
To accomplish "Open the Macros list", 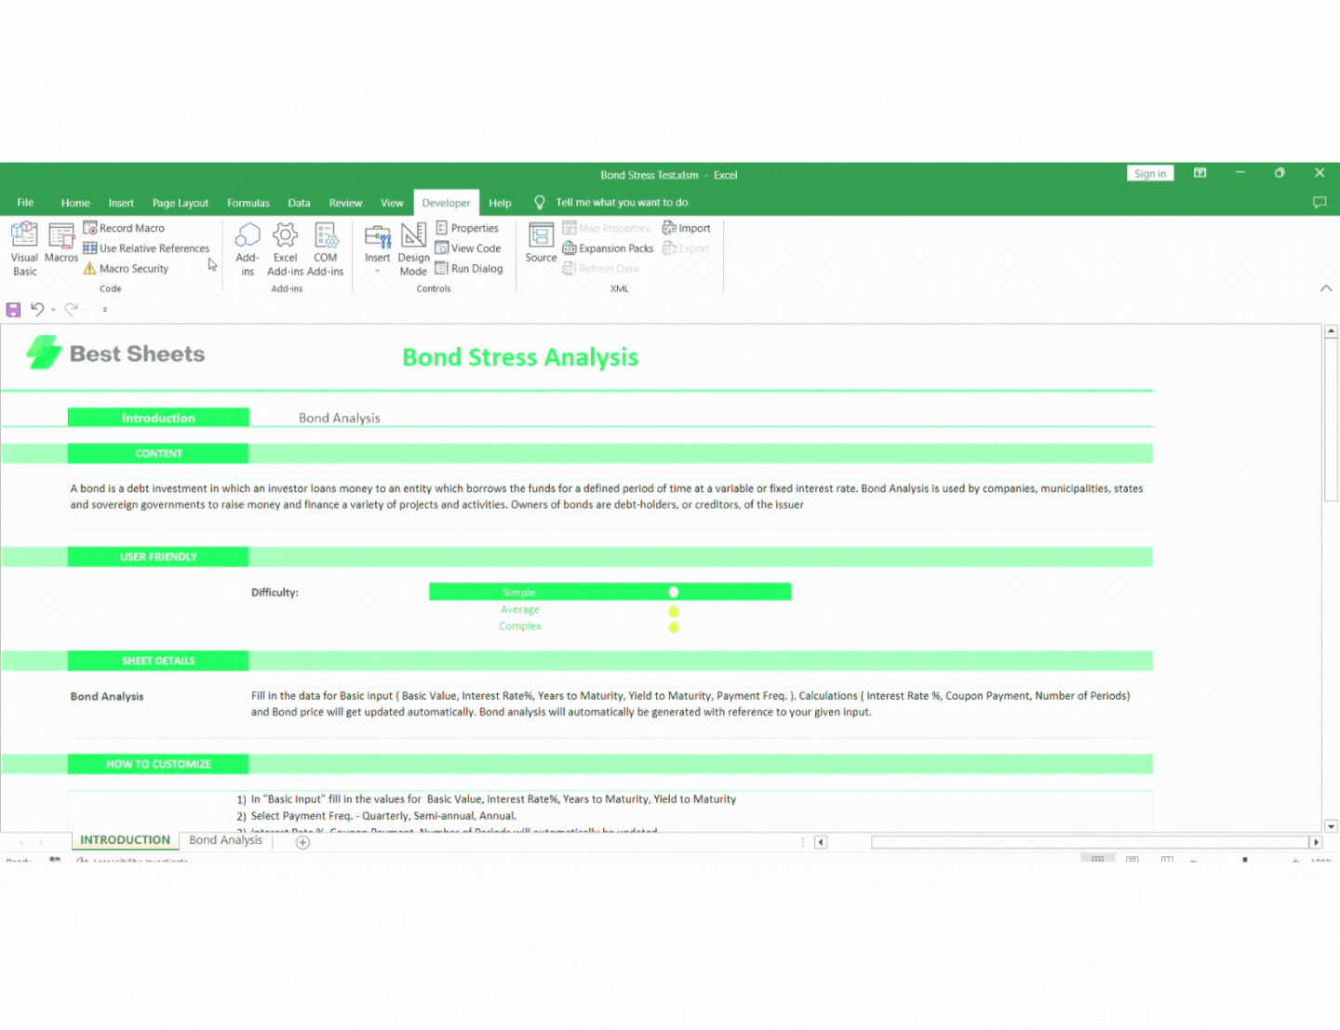I will pyautogui.click(x=61, y=244).
